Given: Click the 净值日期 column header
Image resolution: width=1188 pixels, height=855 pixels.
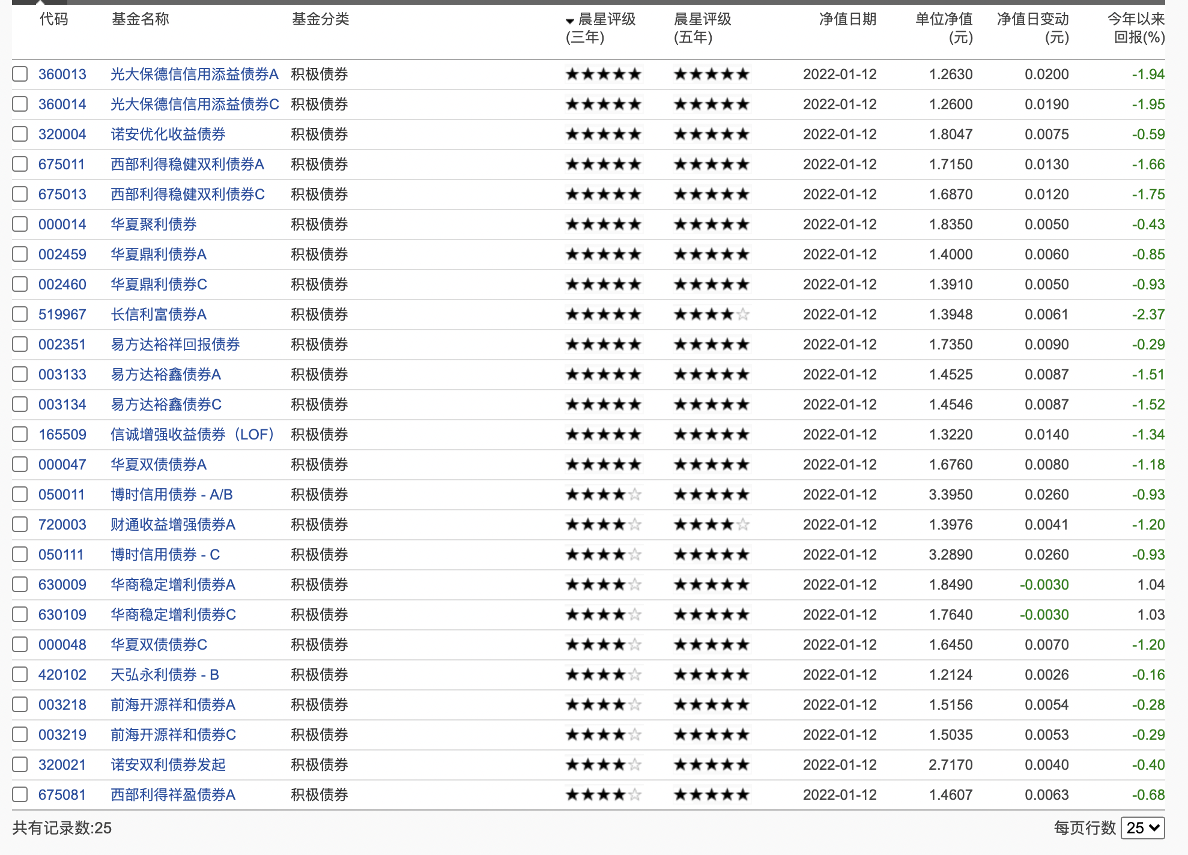Looking at the screenshot, I should coord(847,19).
